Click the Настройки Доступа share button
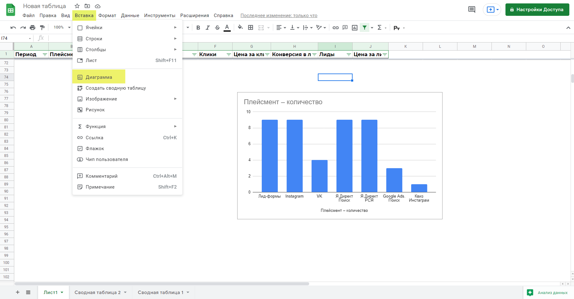Screen dimensions: 574x299 pos(537,10)
